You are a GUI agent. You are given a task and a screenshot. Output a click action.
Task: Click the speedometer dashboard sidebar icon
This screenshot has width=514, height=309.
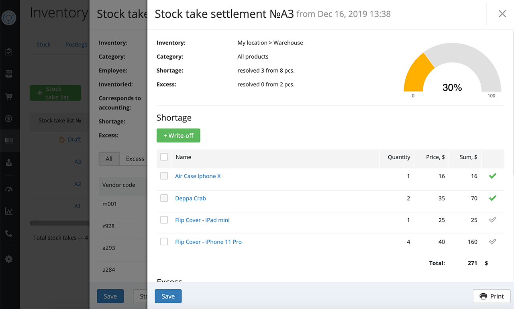tap(9, 189)
